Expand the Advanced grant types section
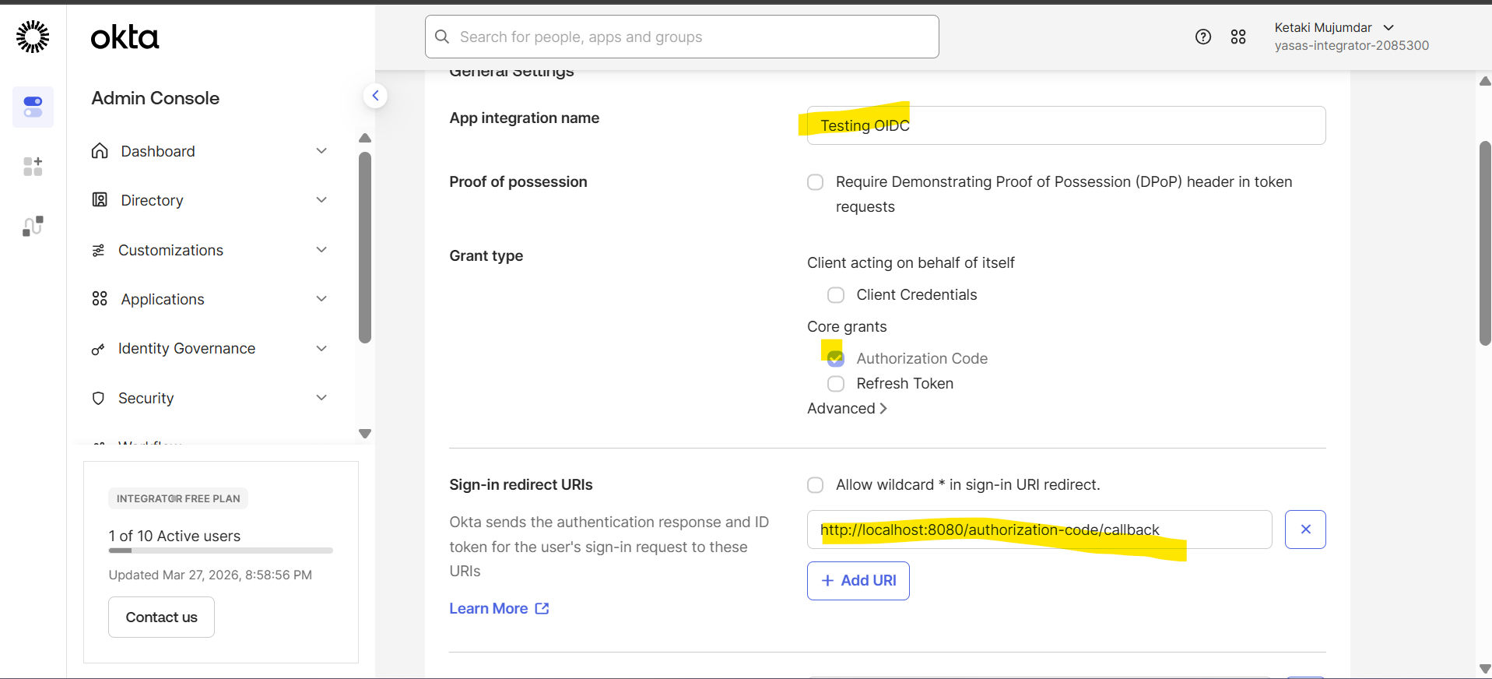The image size is (1492, 679). (x=846, y=409)
